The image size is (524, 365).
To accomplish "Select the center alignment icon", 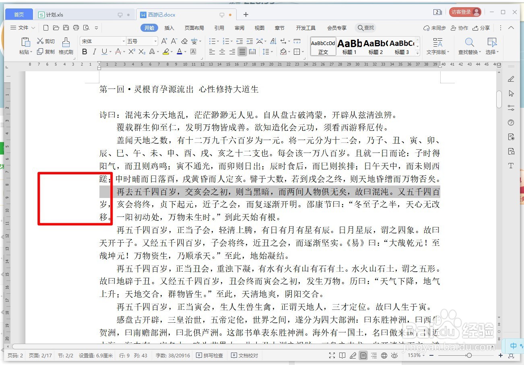I will click(x=222, y=52).
